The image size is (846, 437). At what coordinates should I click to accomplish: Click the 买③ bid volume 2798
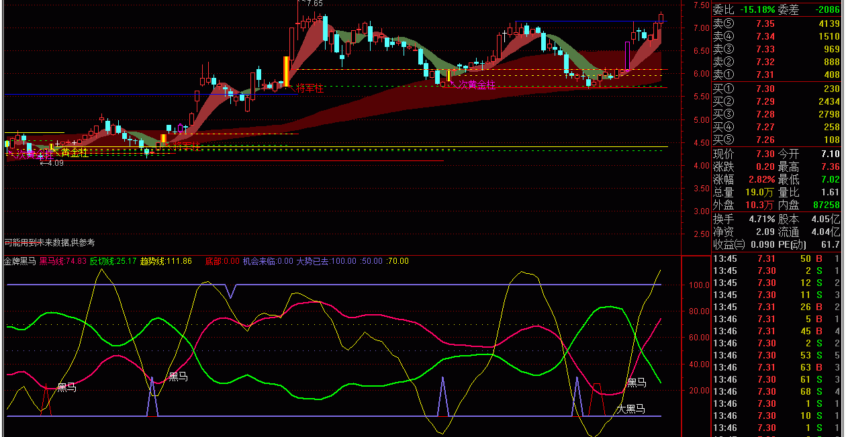(x=829, y=114)
